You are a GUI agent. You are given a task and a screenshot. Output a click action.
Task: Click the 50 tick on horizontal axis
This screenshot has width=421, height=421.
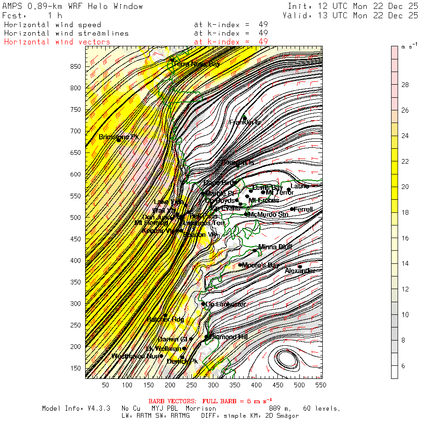(106, 385)
